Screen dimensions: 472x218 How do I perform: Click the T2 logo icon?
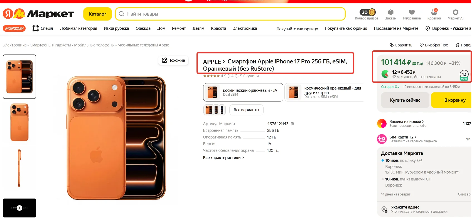tap(382, 139)
